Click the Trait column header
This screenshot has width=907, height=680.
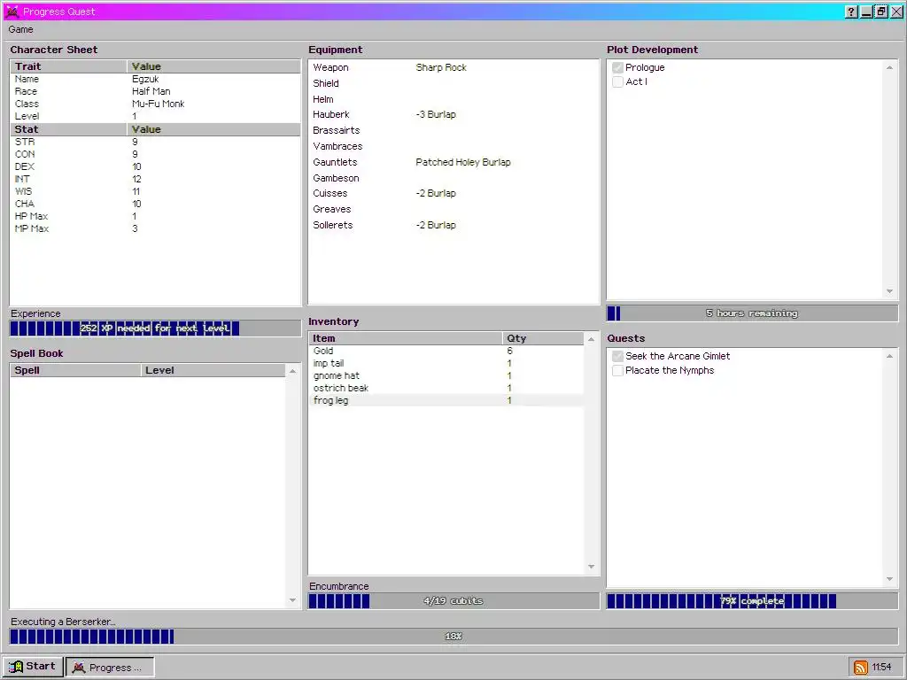tap(69, 66)
